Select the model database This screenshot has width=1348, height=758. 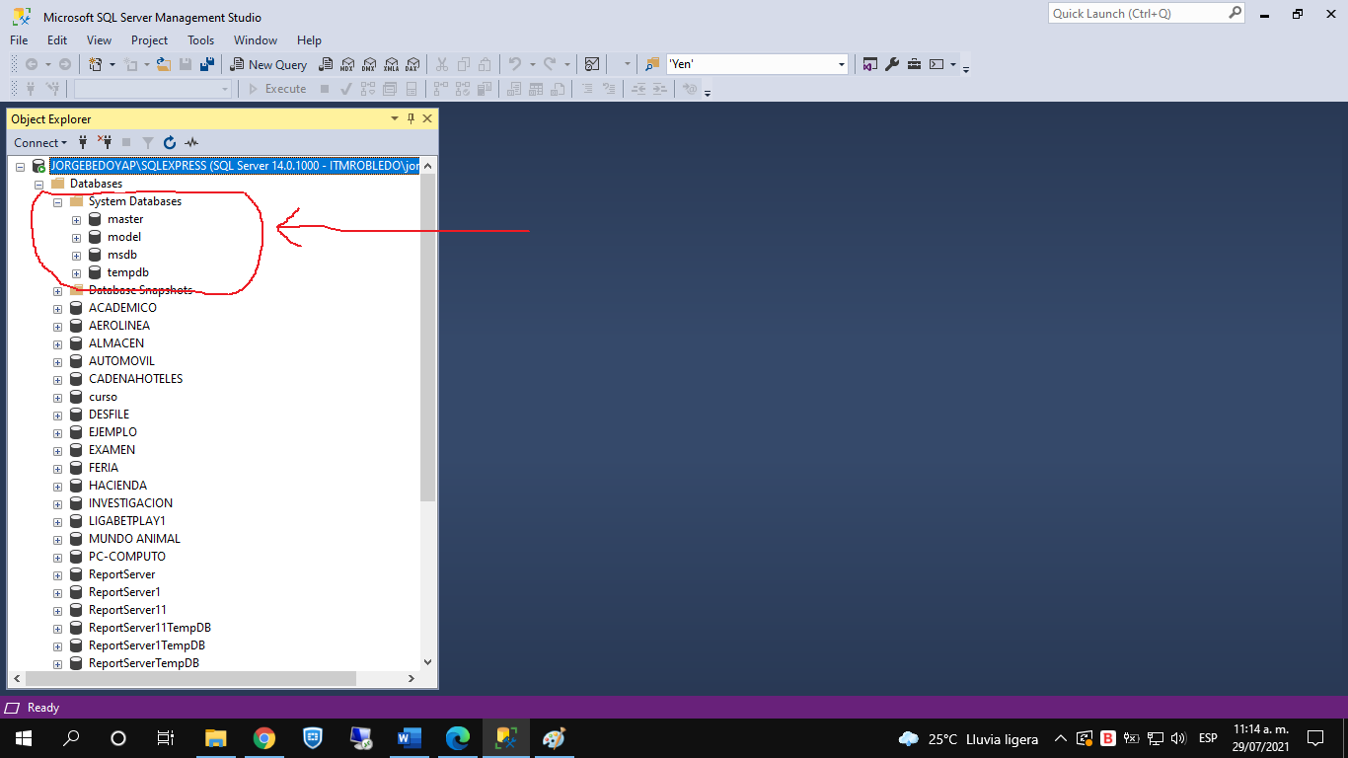(123, 237)
